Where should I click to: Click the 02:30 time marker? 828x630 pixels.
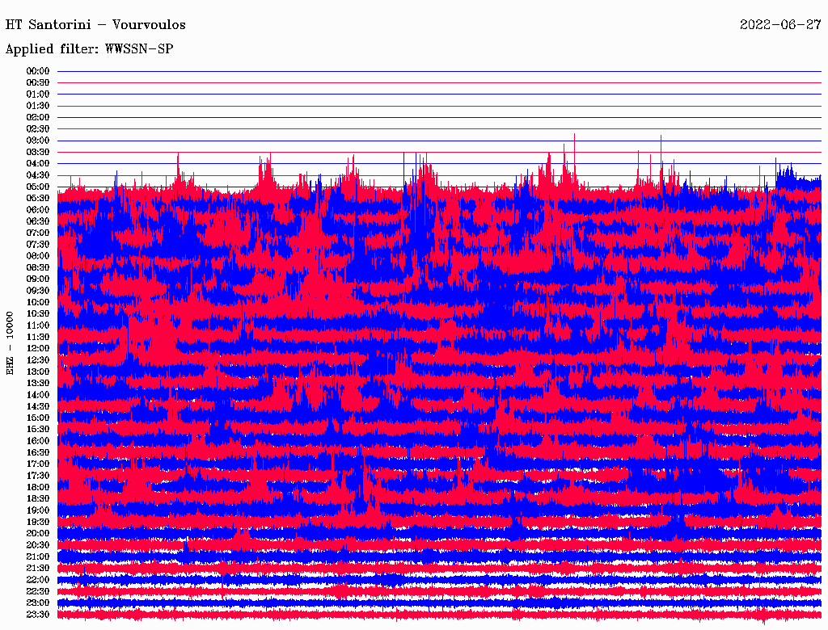(x=38, y=129)
